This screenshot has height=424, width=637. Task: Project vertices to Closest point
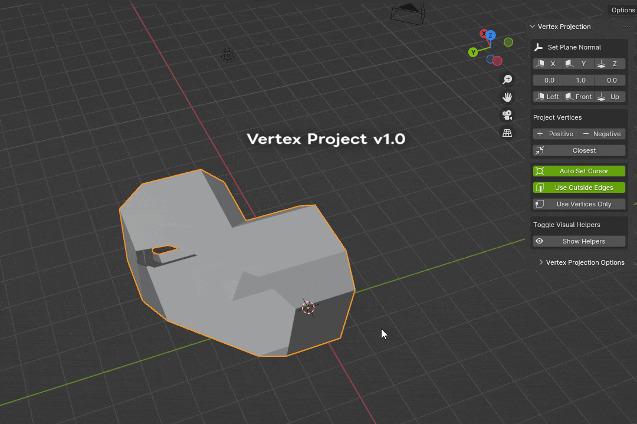tap(579, 150)
